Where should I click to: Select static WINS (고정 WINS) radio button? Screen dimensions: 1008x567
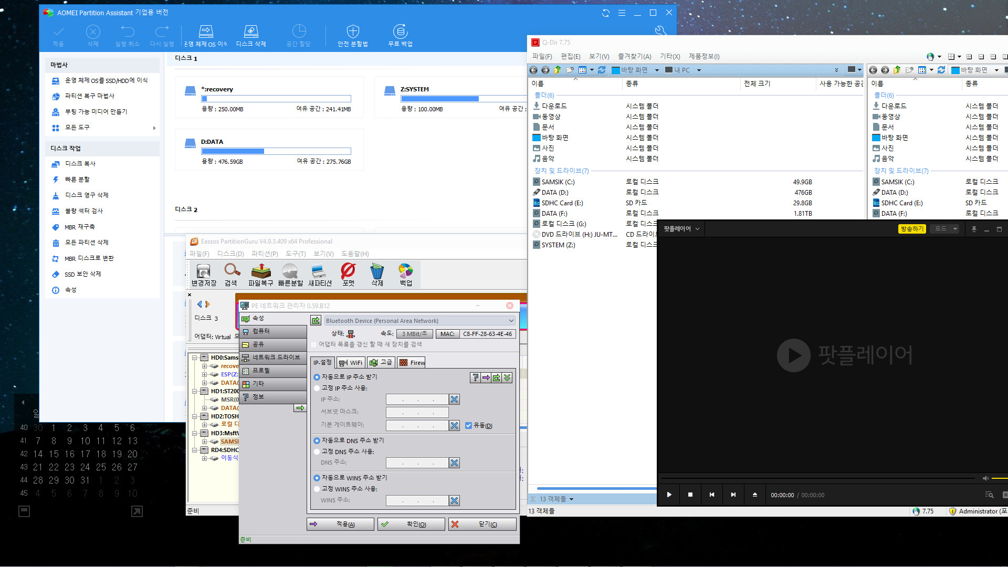(x=317, y=489)
